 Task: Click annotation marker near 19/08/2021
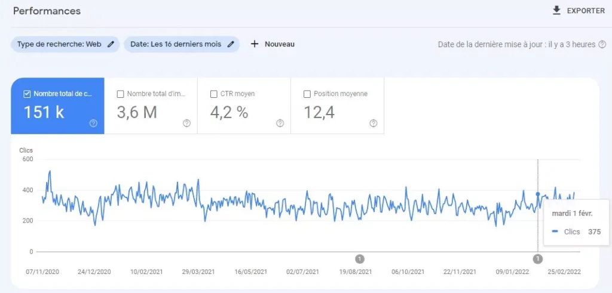pyautogui.click(x=360, y=258)
